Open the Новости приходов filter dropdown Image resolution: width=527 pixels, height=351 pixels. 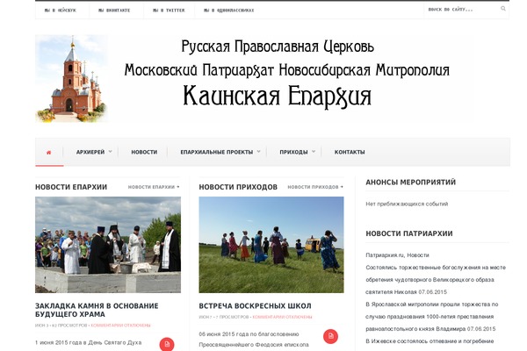coord(315,187)
